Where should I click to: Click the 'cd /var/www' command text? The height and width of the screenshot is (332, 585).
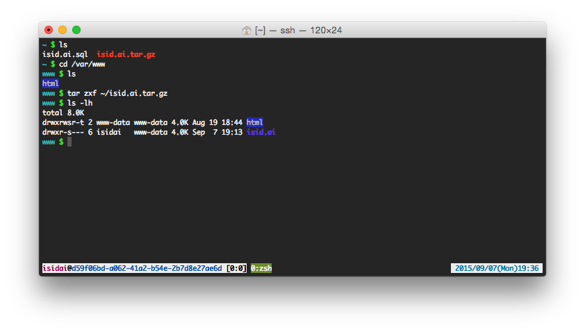click(82, 64)
